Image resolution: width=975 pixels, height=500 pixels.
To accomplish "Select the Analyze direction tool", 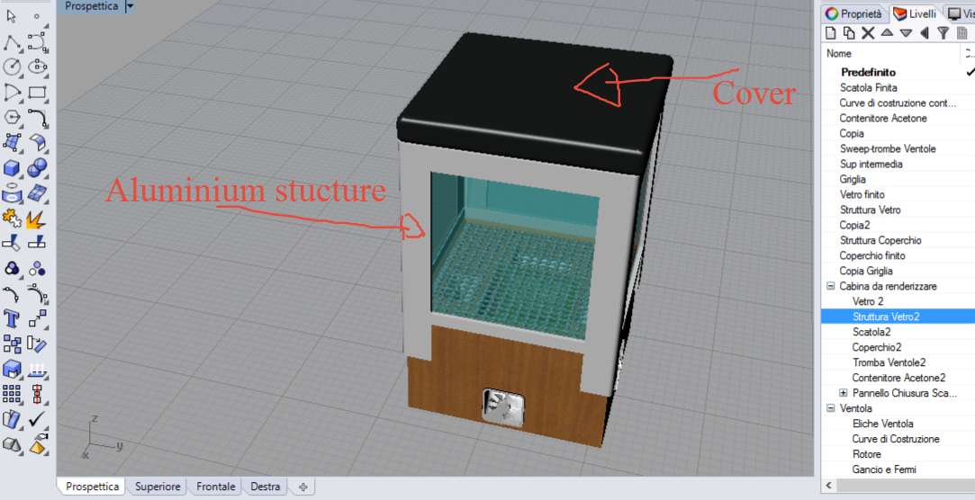I will pyautogui.click(x=37, y=370).
